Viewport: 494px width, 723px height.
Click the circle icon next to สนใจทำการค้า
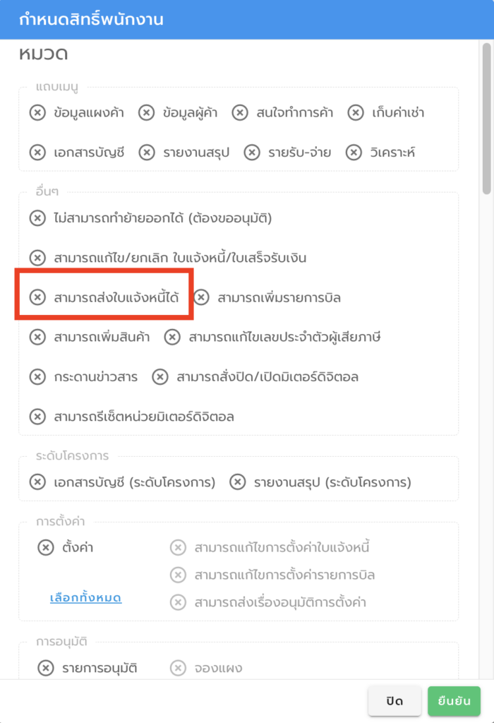pyautogui.click(x=241, y=112)
